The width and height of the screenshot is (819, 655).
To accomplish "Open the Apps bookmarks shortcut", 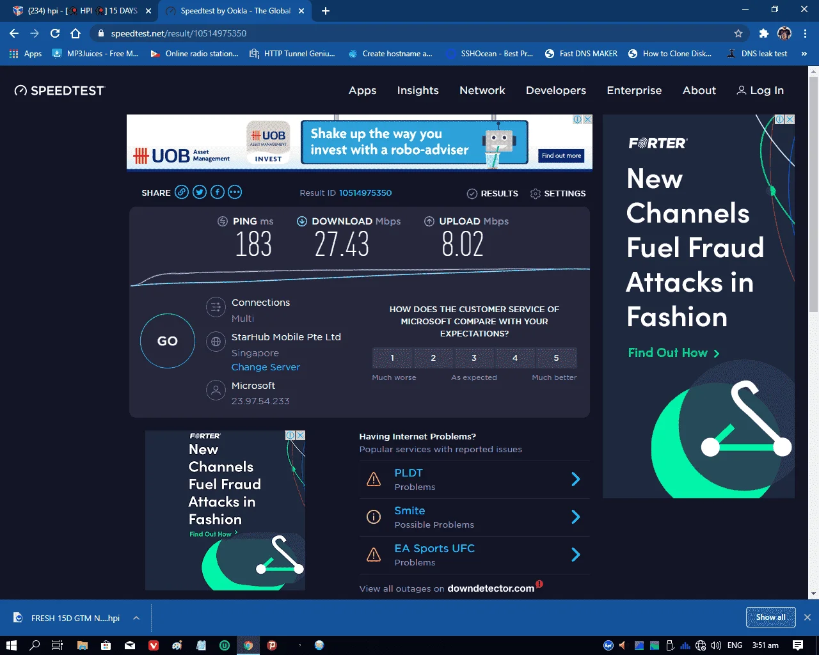I will [x=26, y=54].
